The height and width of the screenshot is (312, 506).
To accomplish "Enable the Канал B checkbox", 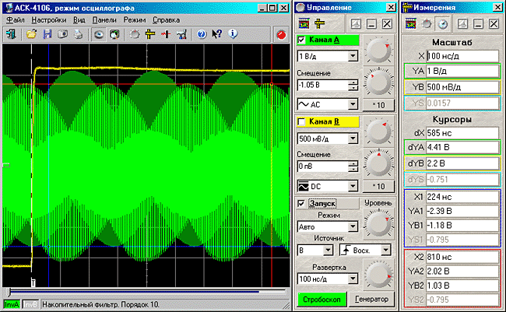I will pos(302,122).
